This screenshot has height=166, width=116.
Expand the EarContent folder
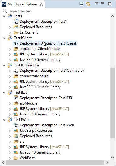click(10, 33)
